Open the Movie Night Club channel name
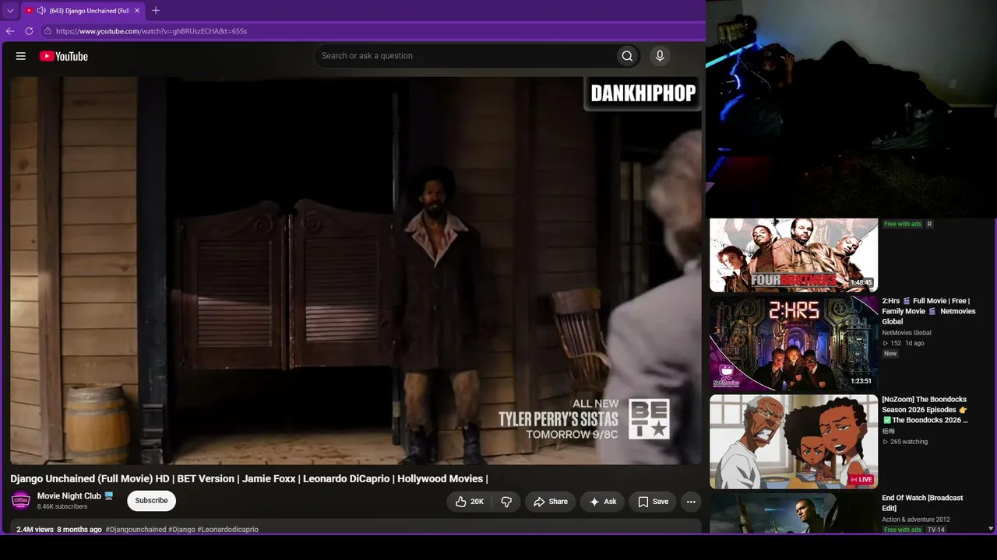997x560 pixels. pyautogui.click(x=69, y=496)
